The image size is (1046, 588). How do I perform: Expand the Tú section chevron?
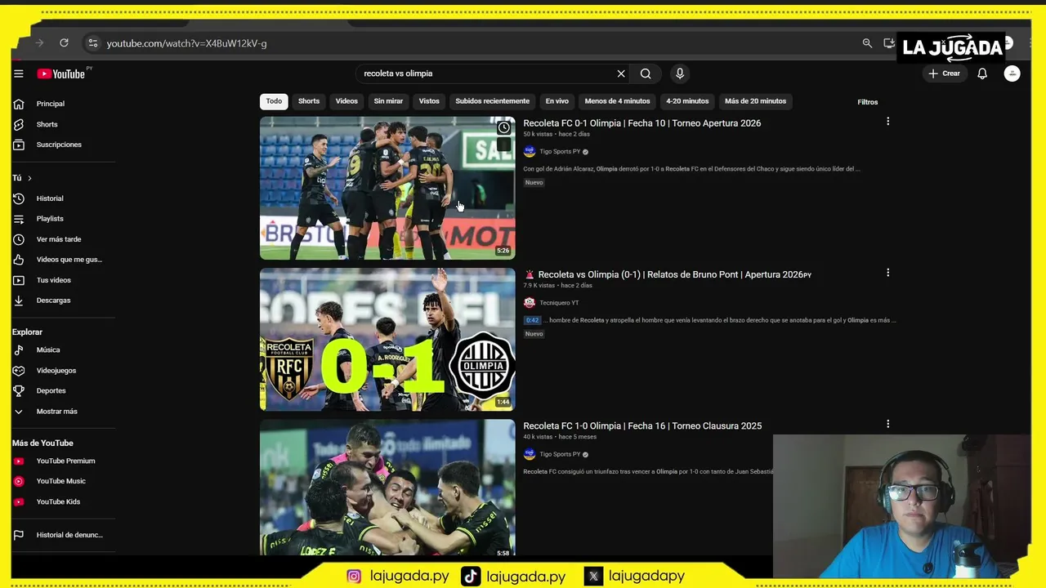[29, 178]
